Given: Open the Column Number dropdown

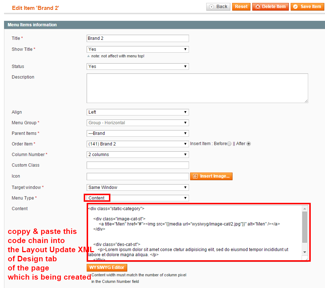Looking at the screenshot, I should point(137,155).
